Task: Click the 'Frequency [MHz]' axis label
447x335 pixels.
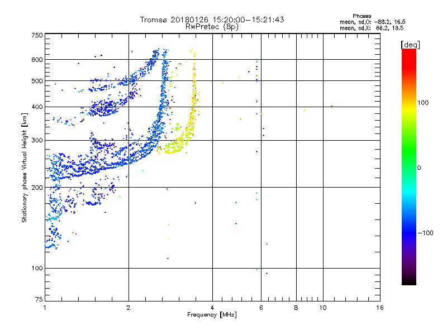Action: (212, 315)
